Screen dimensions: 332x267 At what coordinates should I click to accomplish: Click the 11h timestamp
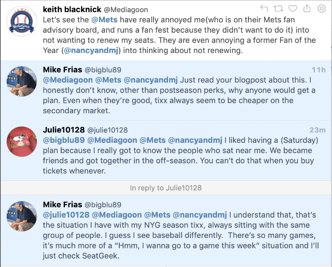coord(319,70)
